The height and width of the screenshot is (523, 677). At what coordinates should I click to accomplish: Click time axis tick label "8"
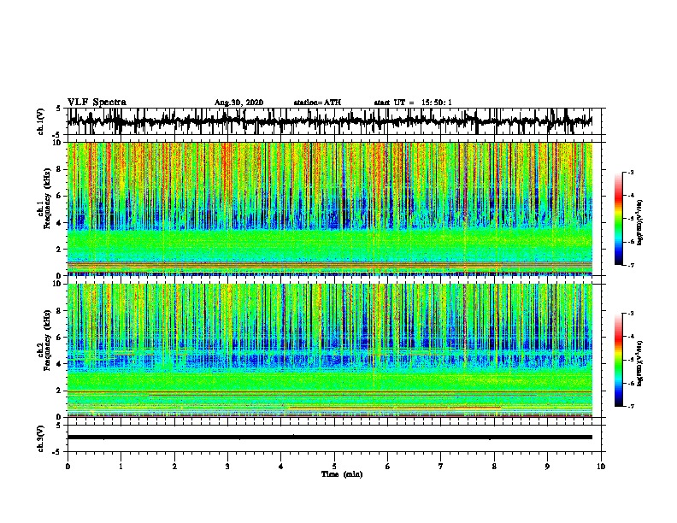tap(494, 467)
